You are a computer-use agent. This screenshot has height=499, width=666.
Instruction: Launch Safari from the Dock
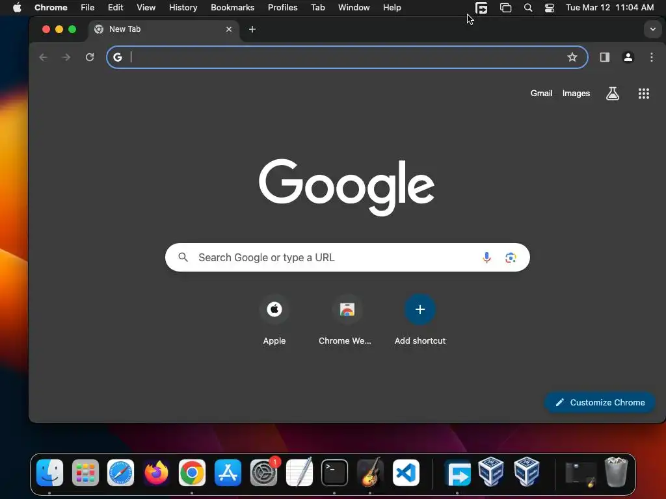pos(120,472)
